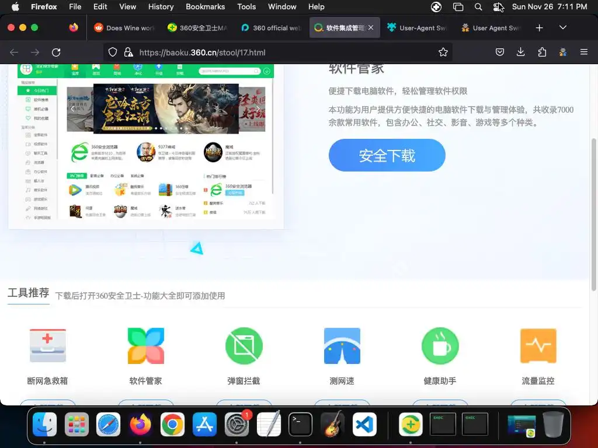Close the 软件集成管理 tab
598x448 pixels.
click(x=371, y=27)
